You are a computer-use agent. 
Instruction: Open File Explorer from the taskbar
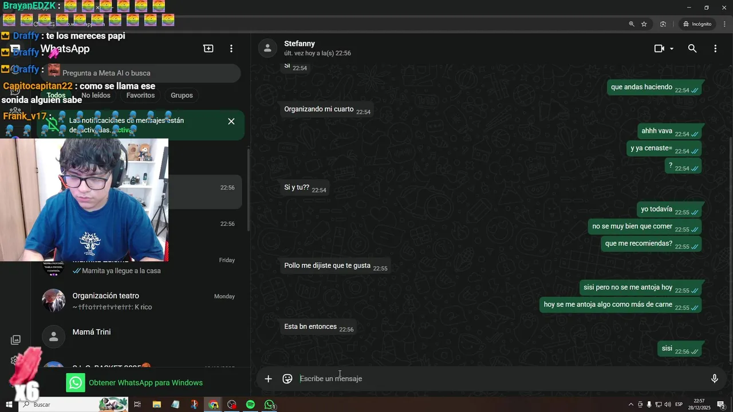(x=156, y=405)
